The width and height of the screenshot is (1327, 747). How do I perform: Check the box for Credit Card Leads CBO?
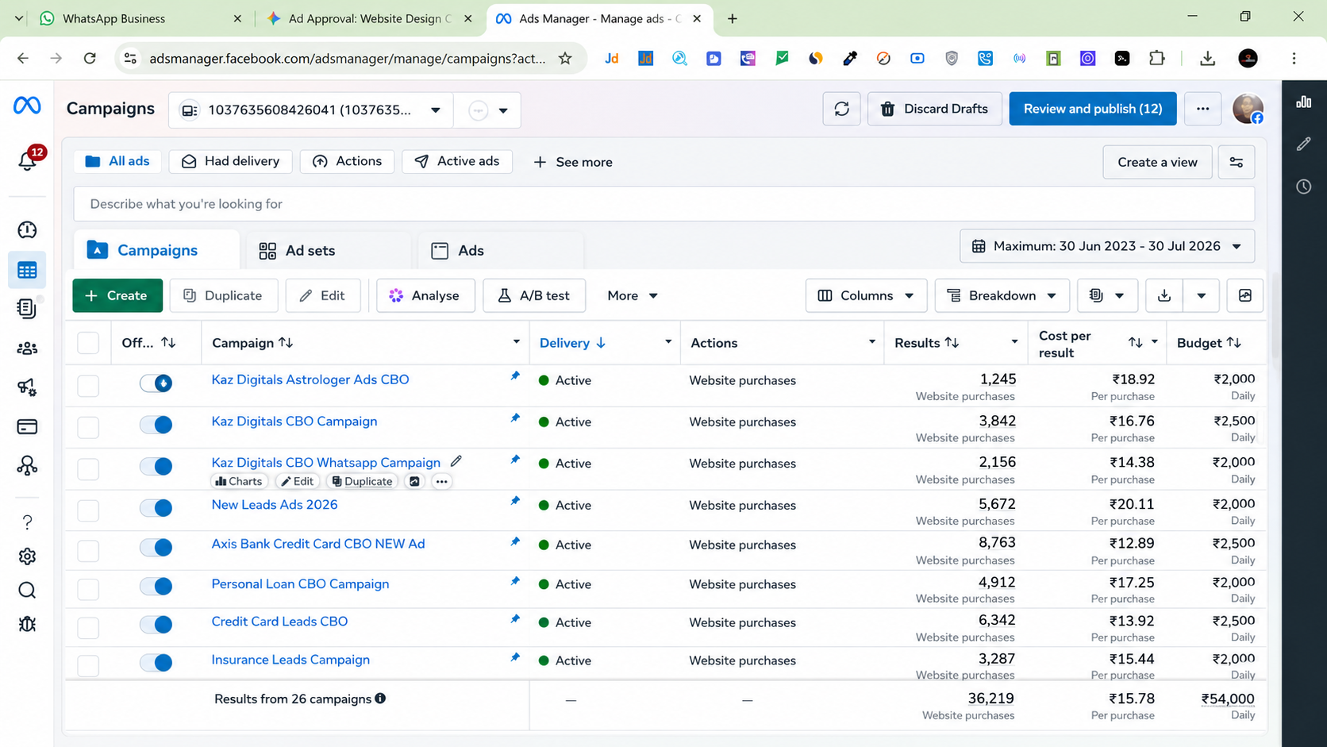pos(88,627)
